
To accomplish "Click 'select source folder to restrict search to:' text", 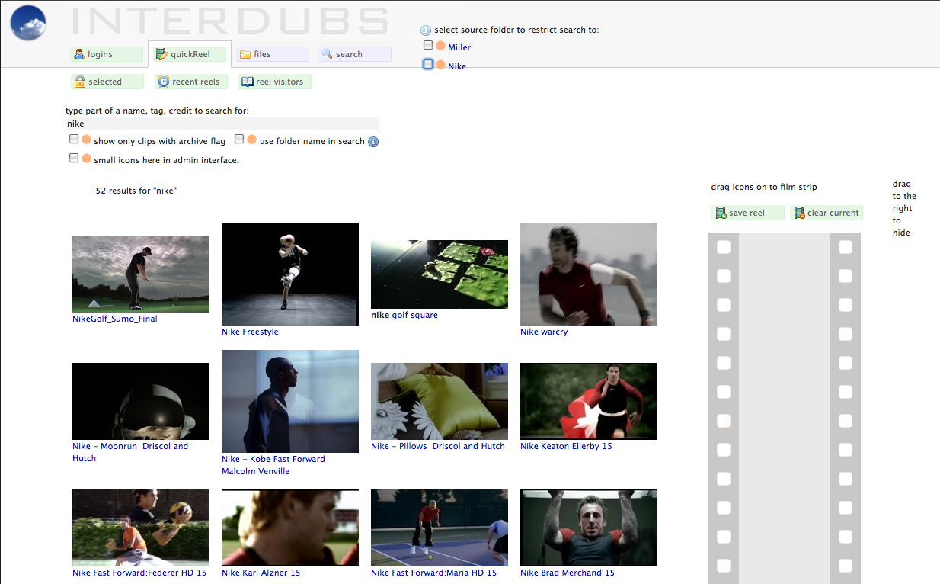I will pos(517,30).
